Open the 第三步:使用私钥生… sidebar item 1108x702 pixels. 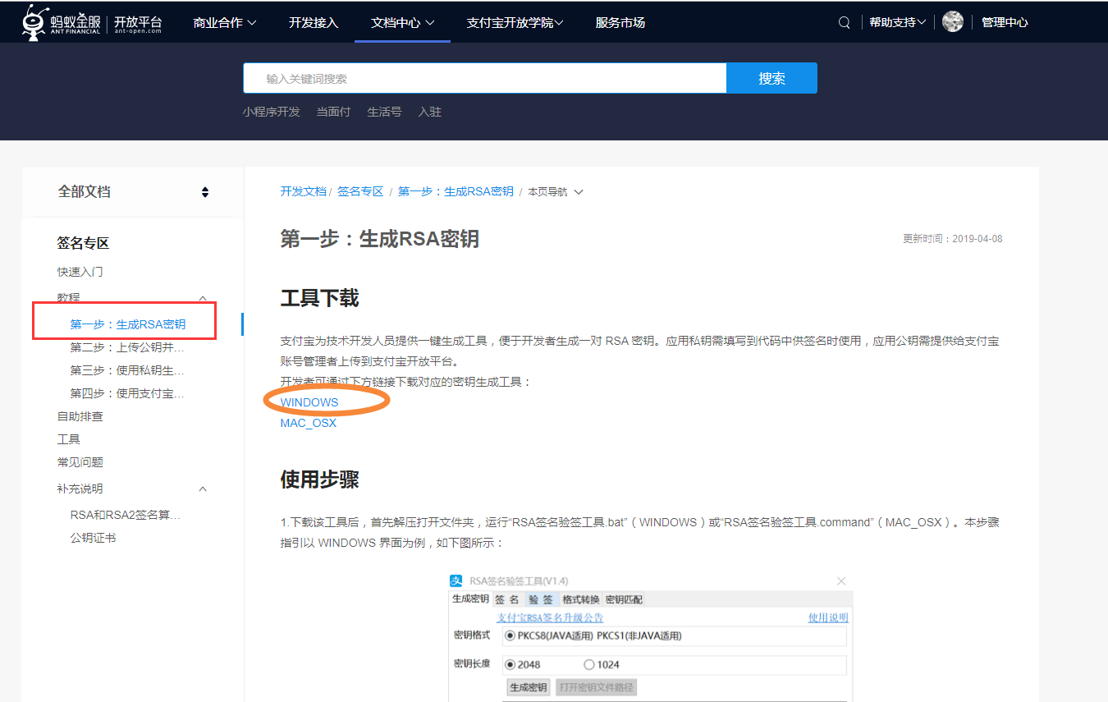[x=127, y=370]
